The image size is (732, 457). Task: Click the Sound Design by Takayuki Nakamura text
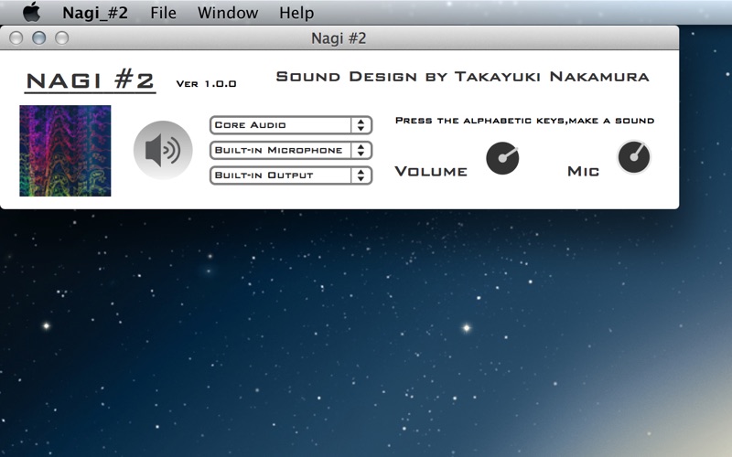(x=463, y=77)
